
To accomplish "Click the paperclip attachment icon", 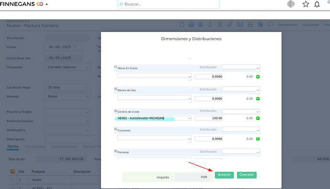I will coord(230,24).
